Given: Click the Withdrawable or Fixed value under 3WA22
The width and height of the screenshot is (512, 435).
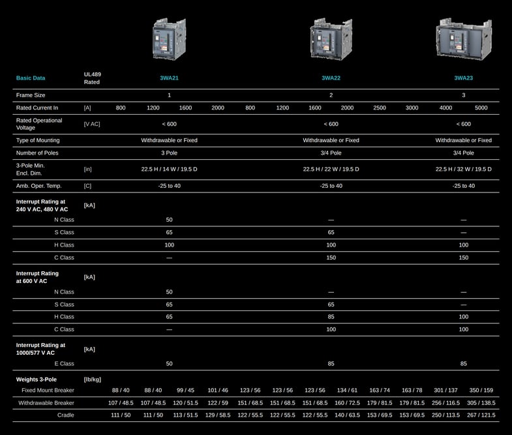Looking at the screenshot, I should click(331, 140).
